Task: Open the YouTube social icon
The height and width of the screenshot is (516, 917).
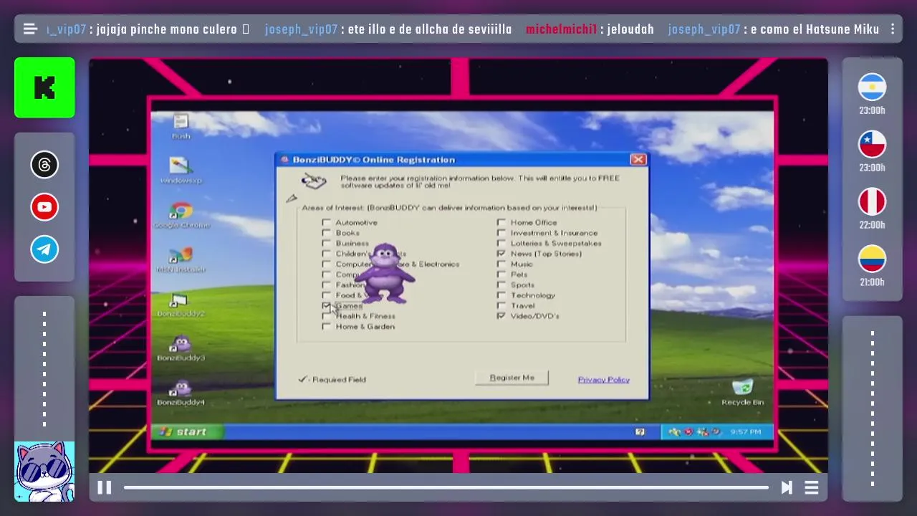Action: [x=44, y=207]
